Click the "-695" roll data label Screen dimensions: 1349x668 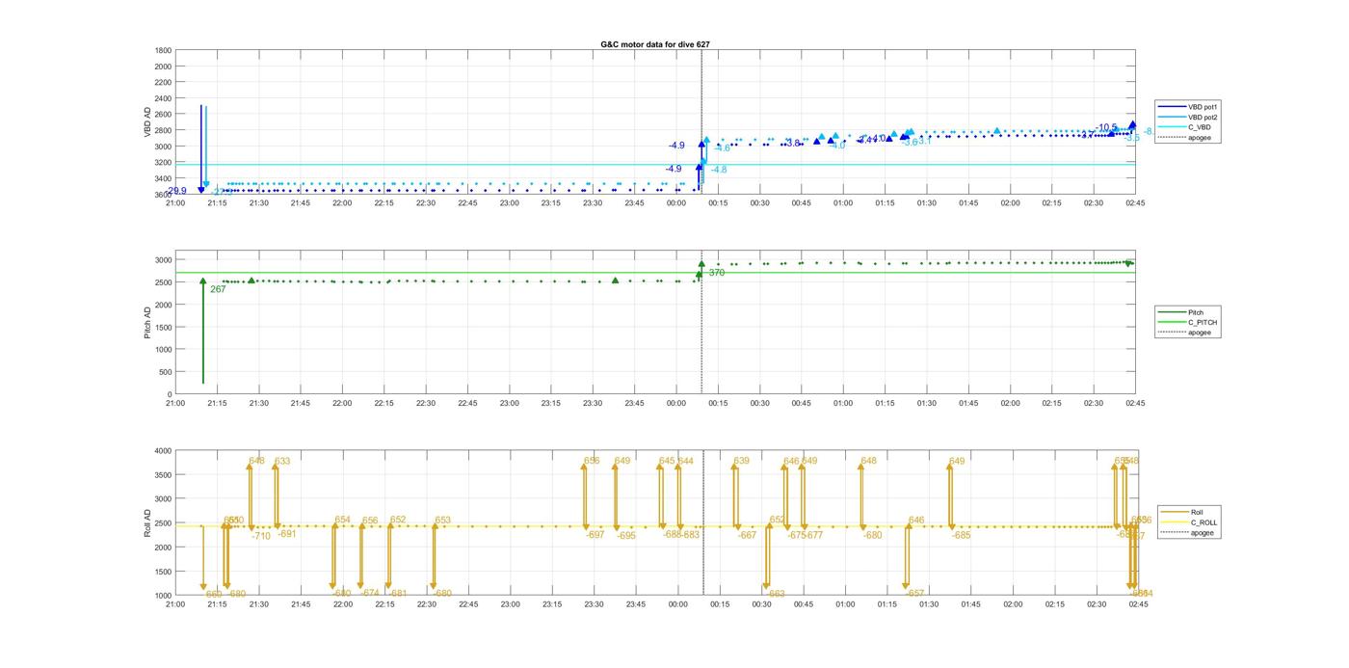[626, 536]
